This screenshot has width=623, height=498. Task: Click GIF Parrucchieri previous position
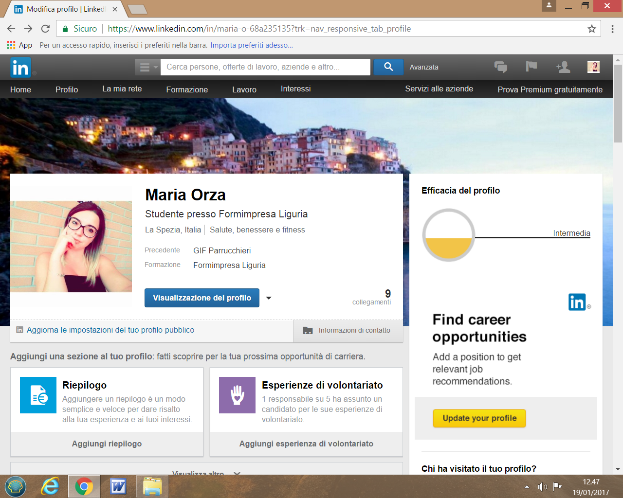pos(222,250)
